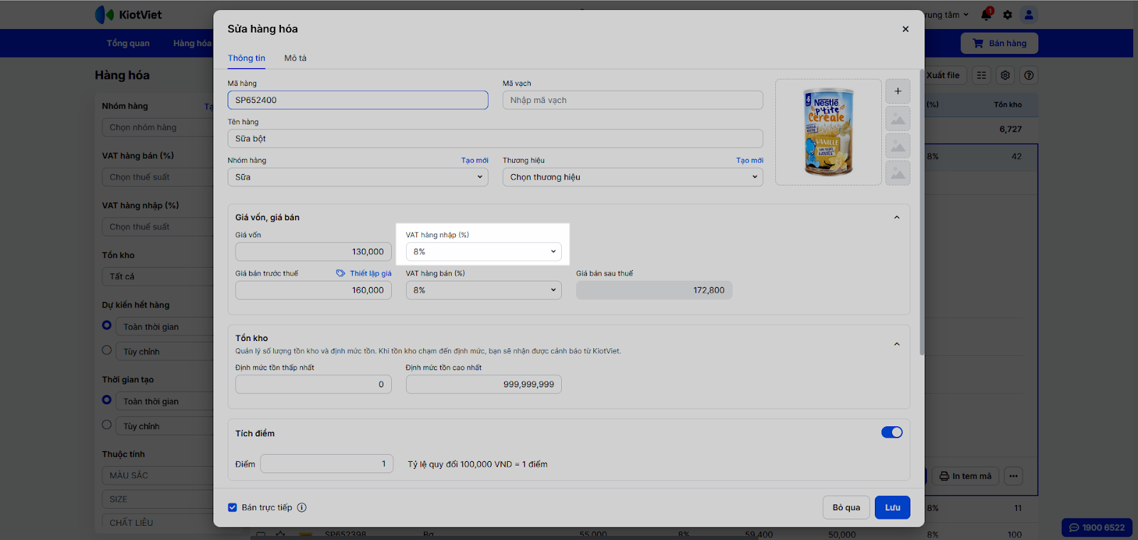This screenshot has width=1138, height=540.
Task: Edit the Giá vốn value 130,000
Action: [313, 252]
